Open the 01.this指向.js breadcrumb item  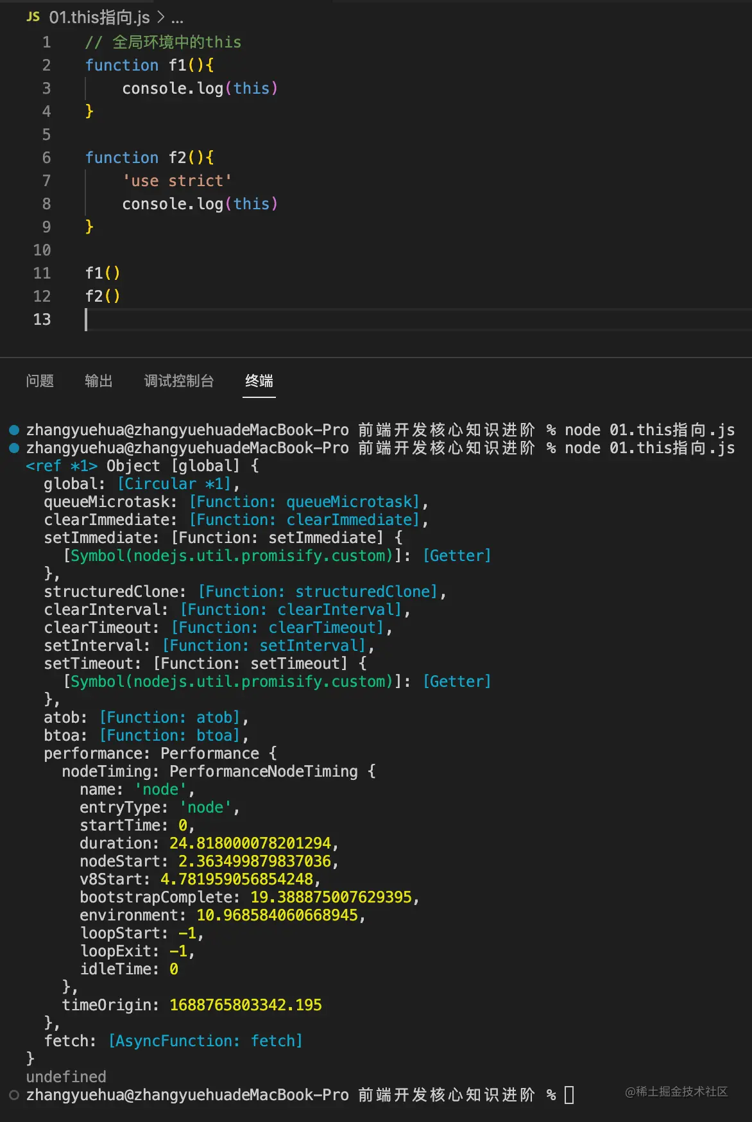click(99, 17)
